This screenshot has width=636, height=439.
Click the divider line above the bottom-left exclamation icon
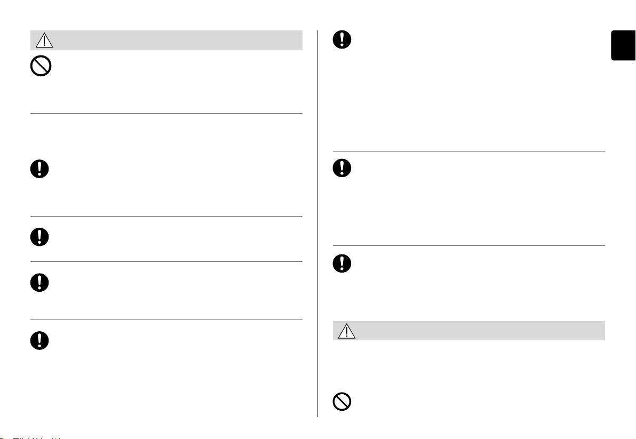166,320
